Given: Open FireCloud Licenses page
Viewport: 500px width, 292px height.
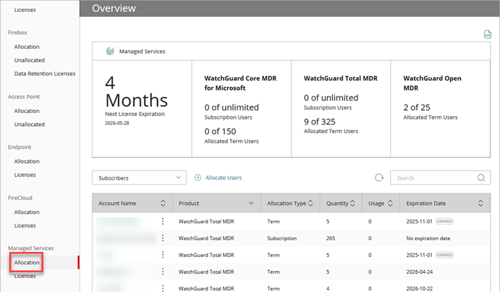Looking at the screenshot, I should pyautogui.click(x=25, y=225).
